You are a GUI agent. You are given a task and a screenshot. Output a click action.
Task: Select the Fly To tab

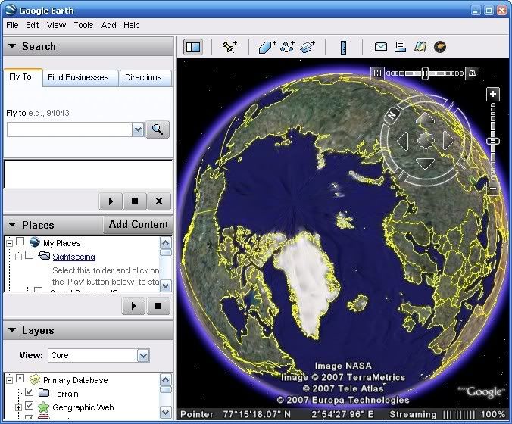click(x=23, y=77)
